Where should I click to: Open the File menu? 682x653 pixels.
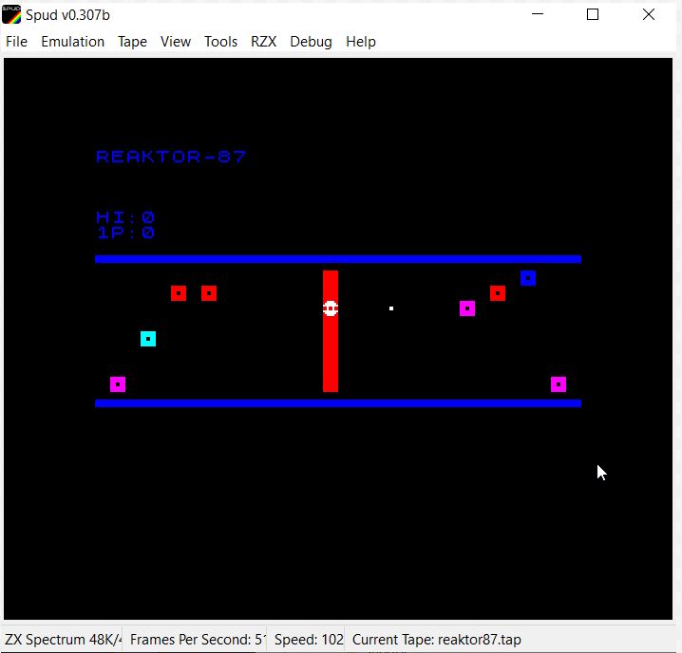click(x=16, y=42)
